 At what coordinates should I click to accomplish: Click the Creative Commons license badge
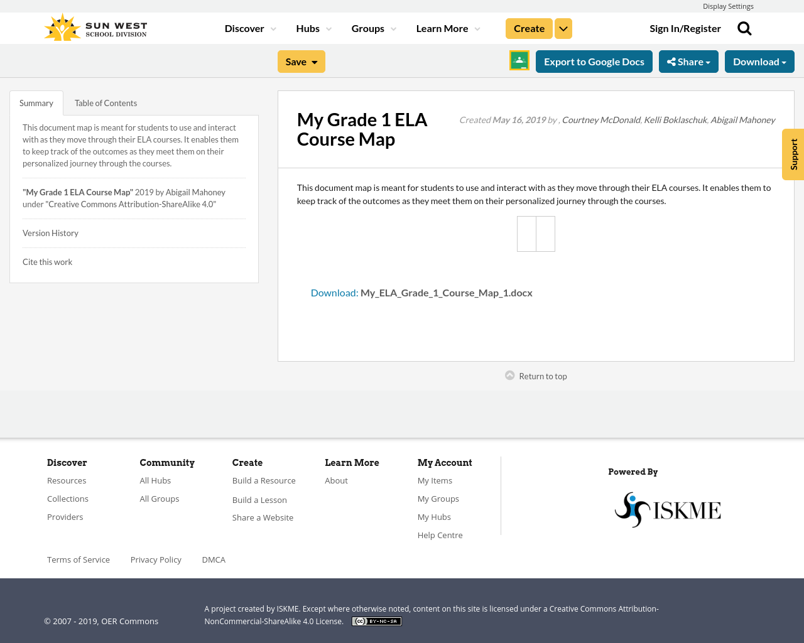click(376, 620)
